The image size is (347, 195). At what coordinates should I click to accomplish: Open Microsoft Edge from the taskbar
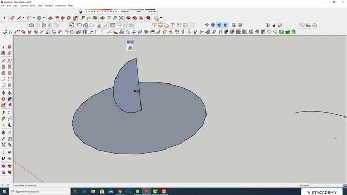85,191
